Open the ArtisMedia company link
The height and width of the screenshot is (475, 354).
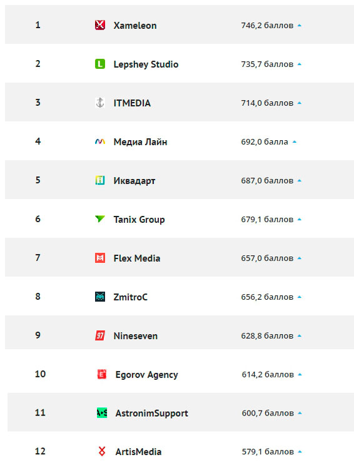click(138, 452)
